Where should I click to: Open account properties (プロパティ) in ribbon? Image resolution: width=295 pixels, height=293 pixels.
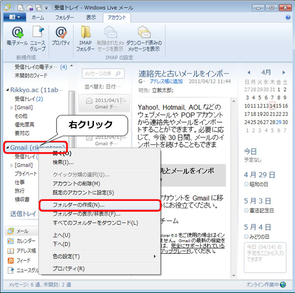[x=61, y=36]
